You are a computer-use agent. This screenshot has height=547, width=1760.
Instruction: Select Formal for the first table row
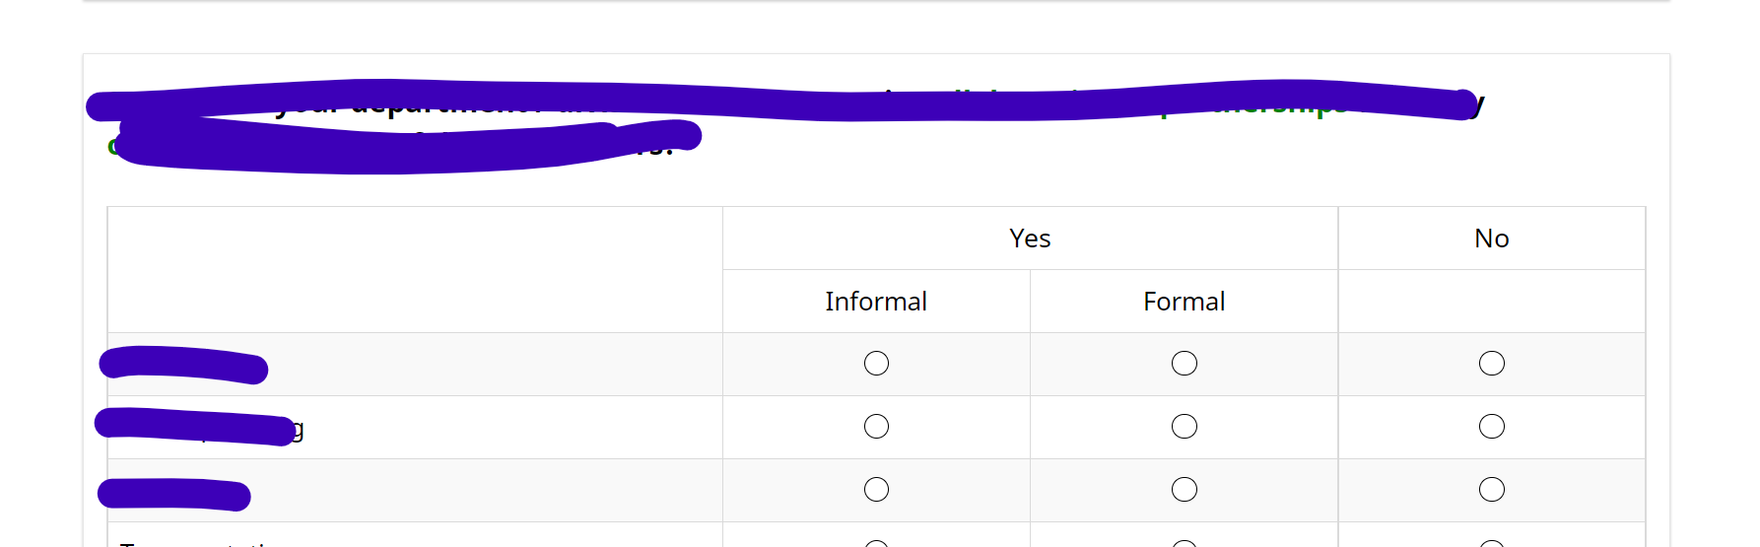1184,364
